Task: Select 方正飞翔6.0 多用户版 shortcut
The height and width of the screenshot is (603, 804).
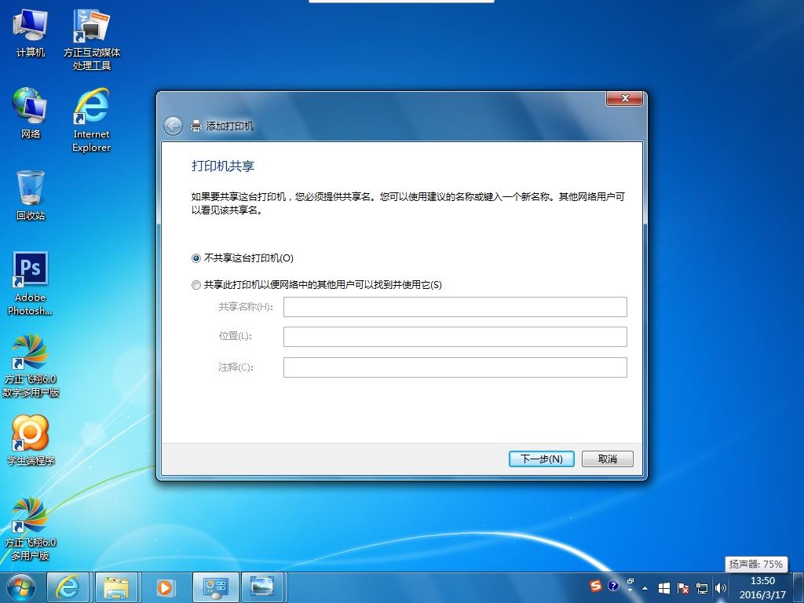Action: pyautogui.click(x=31, y=529)
